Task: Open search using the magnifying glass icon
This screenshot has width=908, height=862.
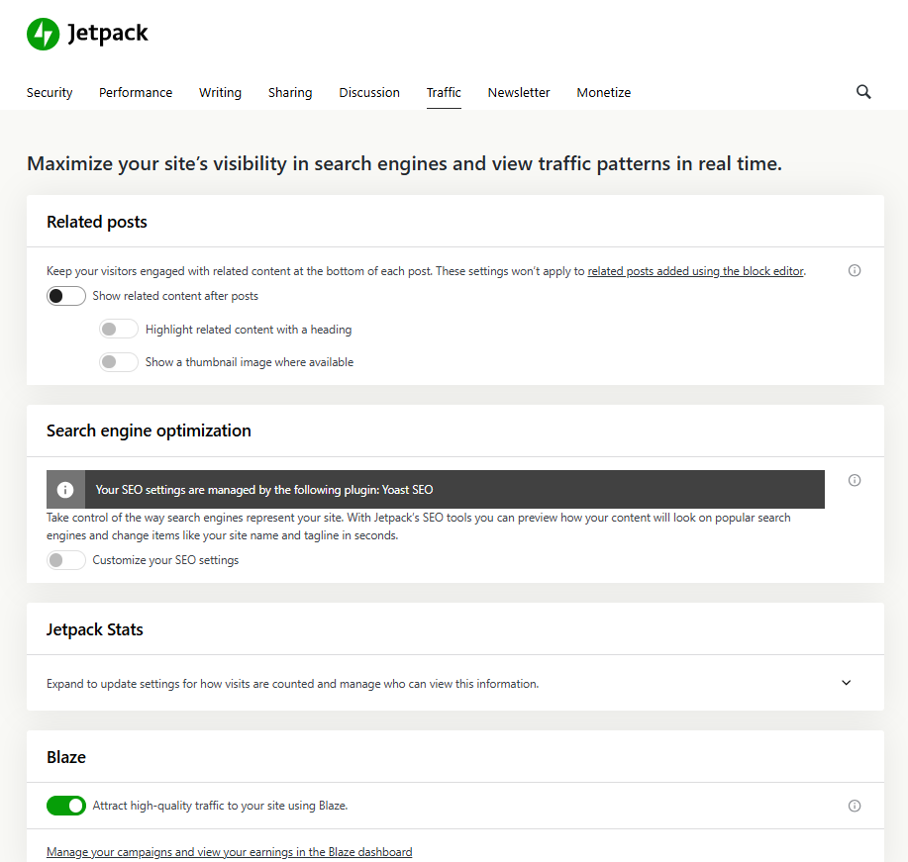Action: click(862, 91)
